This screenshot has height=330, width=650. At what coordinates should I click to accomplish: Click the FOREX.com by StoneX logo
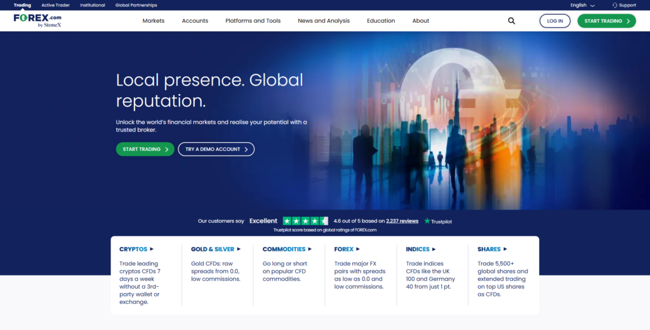click(37, 21)
